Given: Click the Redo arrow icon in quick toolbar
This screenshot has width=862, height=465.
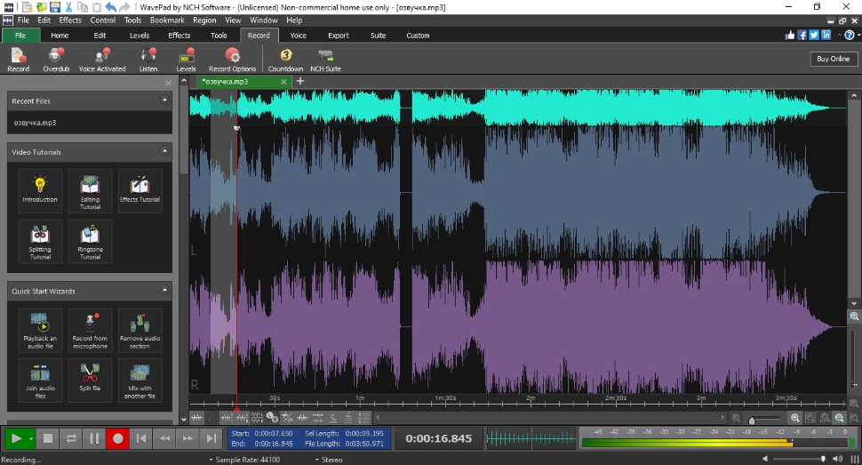Looking at the screenshot, I should click(124, 7).
